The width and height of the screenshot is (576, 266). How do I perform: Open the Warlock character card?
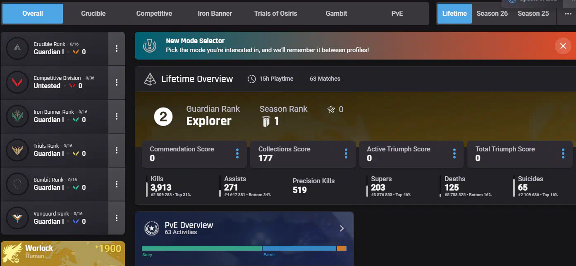63,254
